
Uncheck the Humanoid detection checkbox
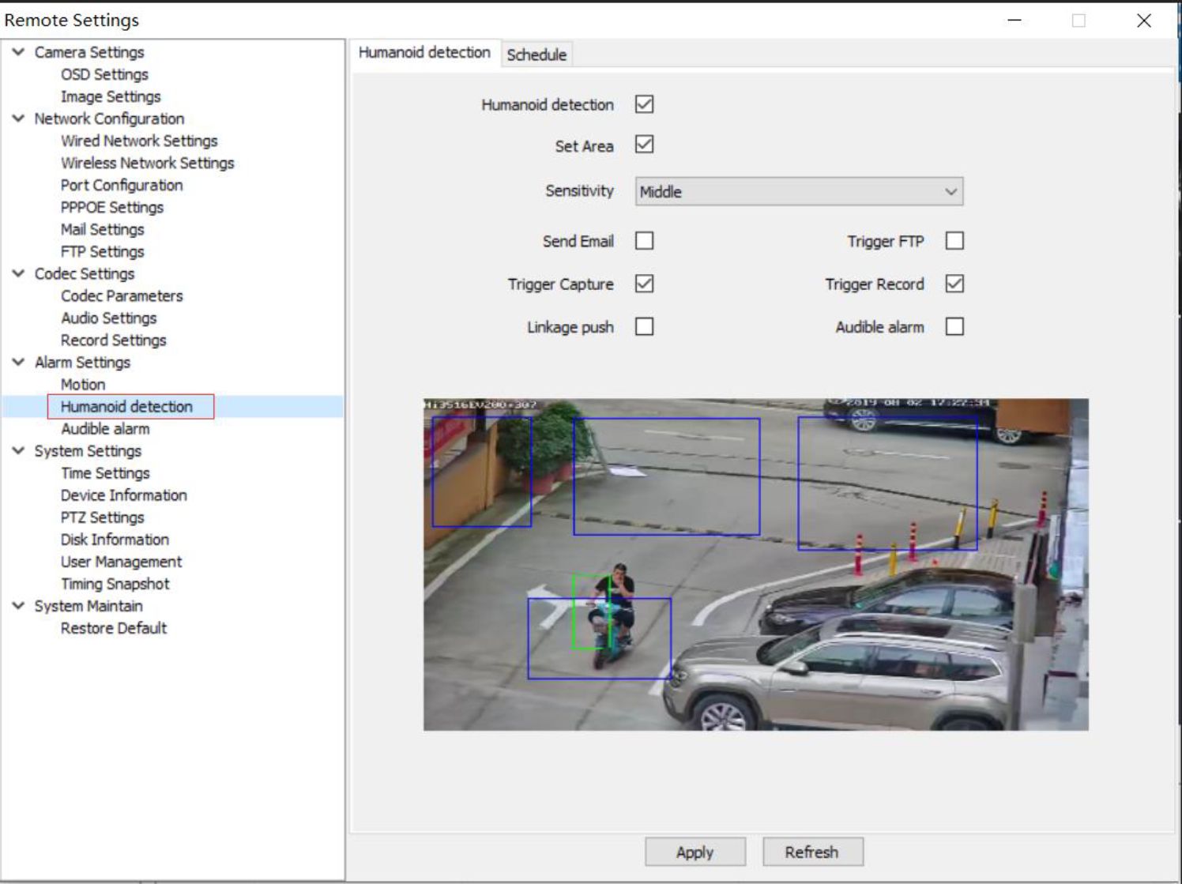[644, 104]
